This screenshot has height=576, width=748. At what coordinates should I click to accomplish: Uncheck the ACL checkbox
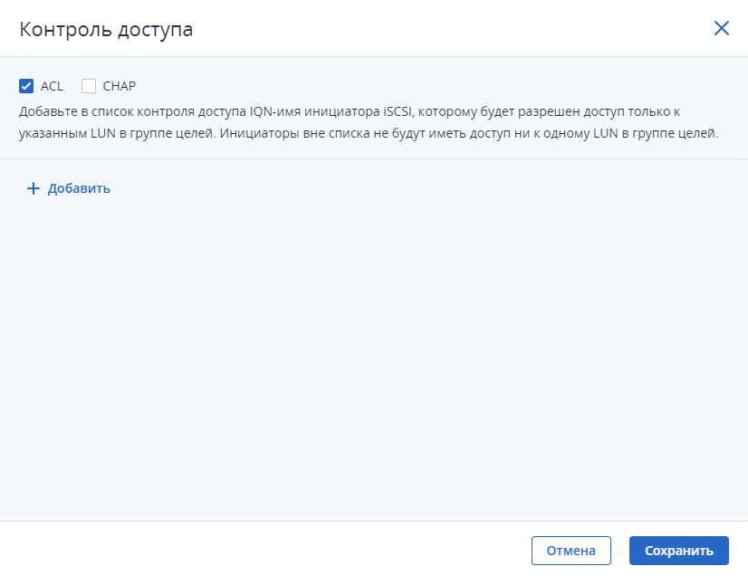(26, 86)
